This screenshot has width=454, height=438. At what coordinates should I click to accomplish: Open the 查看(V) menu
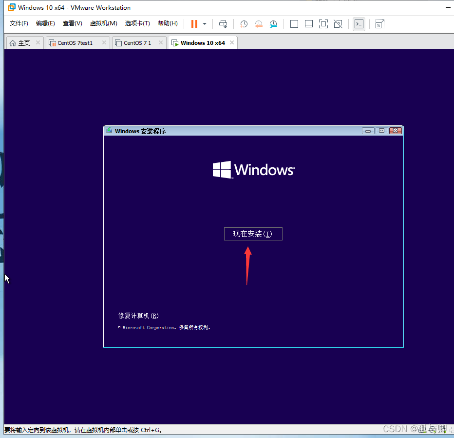click(x=73, y=23)
